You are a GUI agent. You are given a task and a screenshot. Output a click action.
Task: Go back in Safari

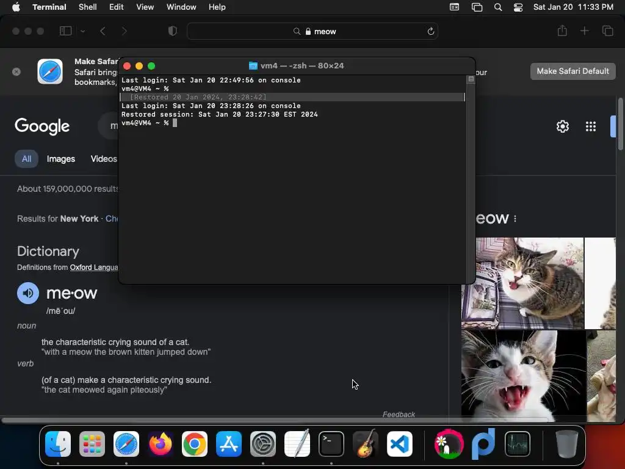pyautogui.click(x=103, y=31)
